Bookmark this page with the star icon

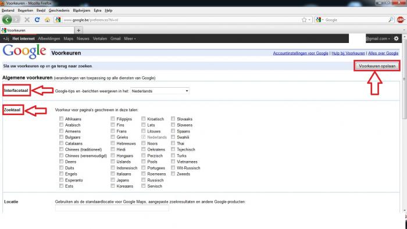pyautogui.click(x=304, y=20)
